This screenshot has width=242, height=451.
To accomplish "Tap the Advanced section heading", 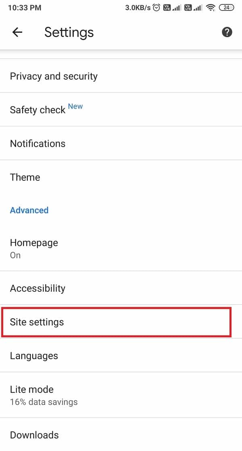I will tap(29, 210).
